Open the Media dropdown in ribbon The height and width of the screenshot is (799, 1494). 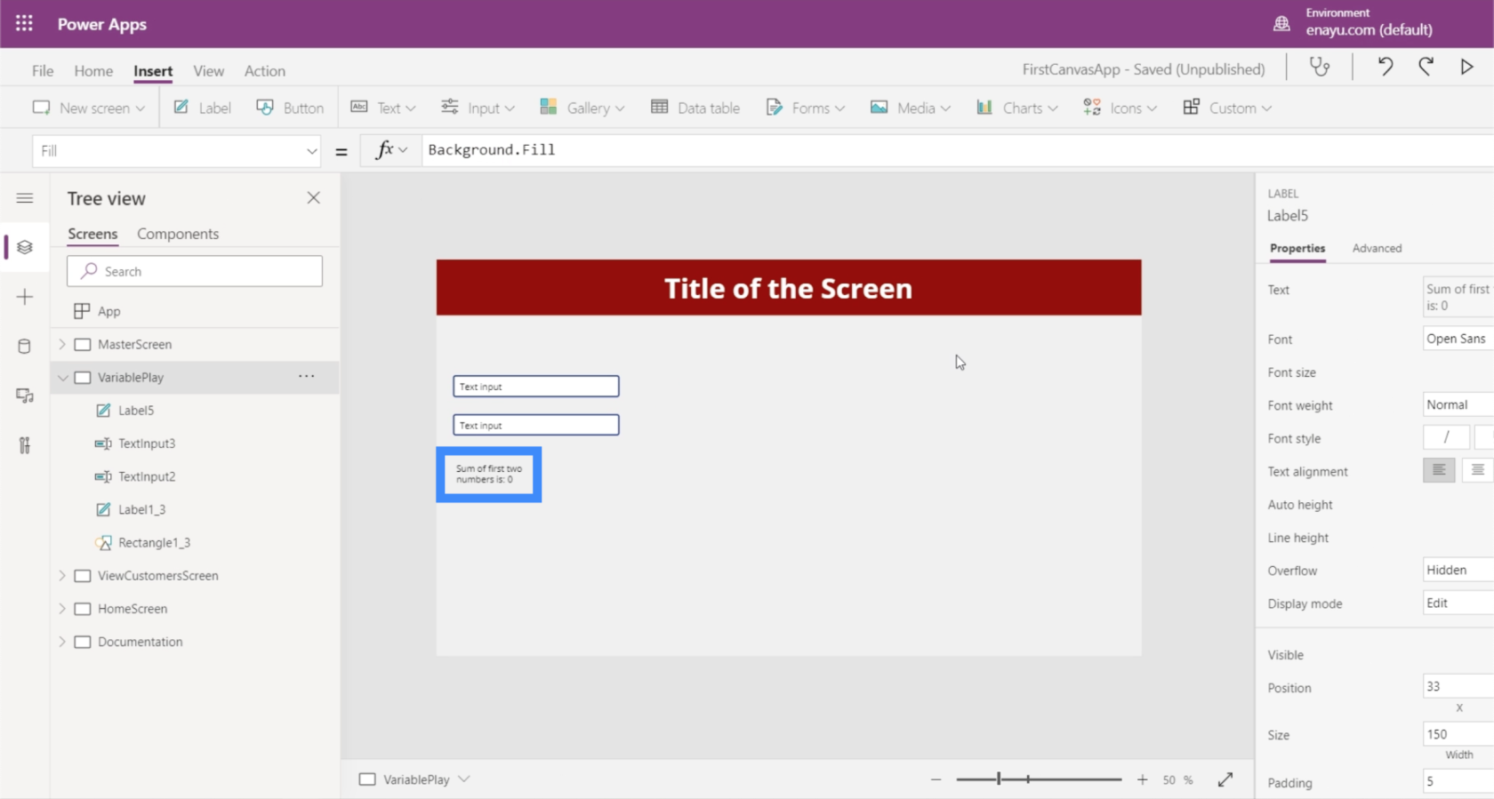[911, 108]
